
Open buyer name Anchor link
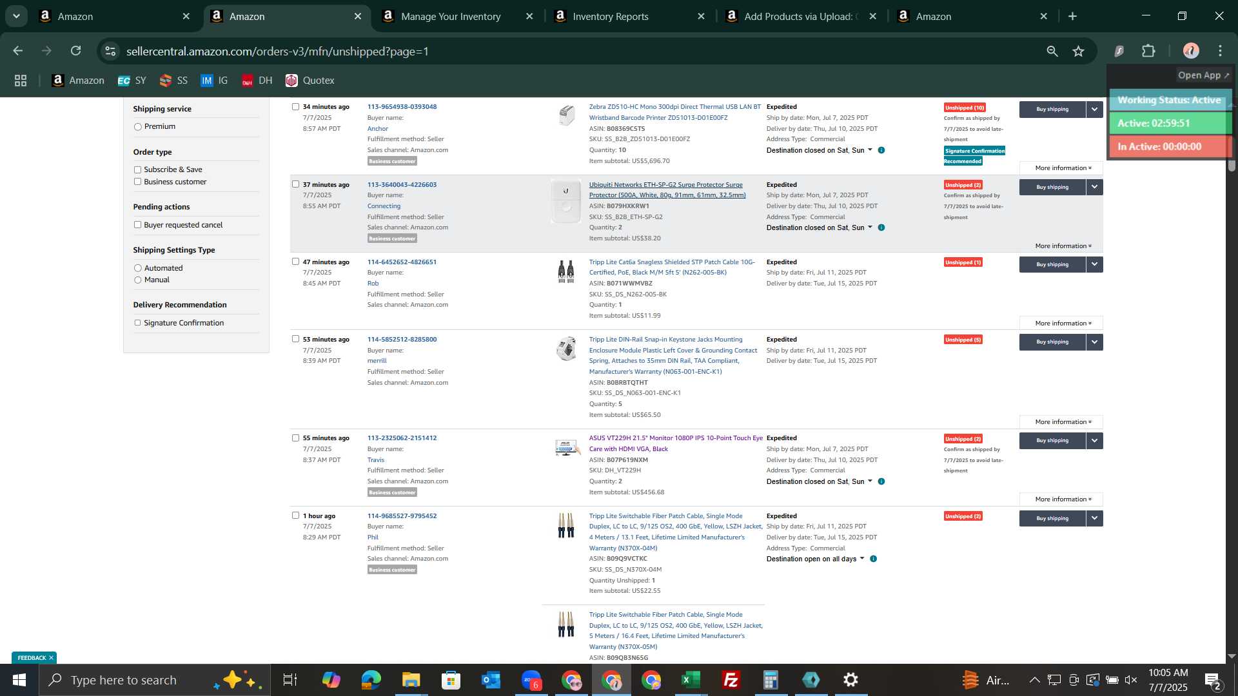(x=378, y=129)
